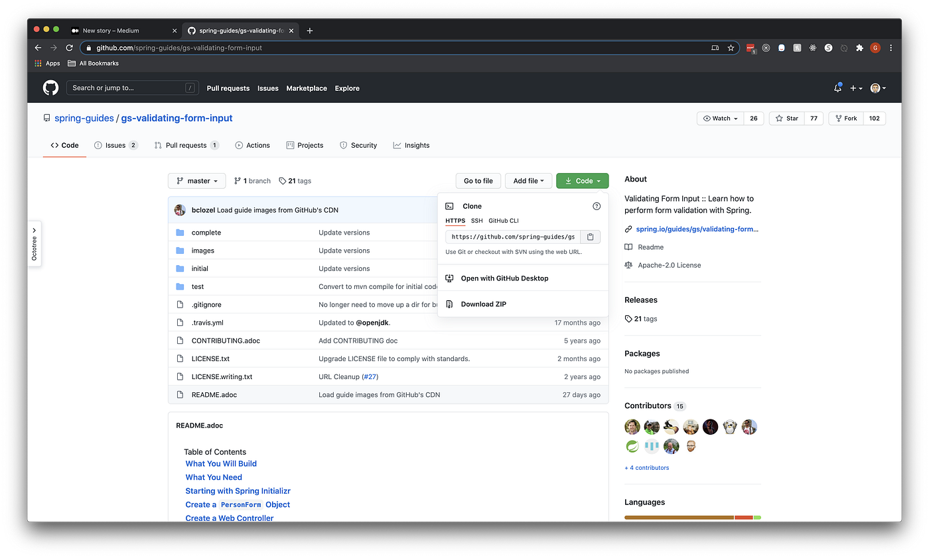Open All Bookmarks folder
Viewport: 929px width, 558px height.
point(93,63)
